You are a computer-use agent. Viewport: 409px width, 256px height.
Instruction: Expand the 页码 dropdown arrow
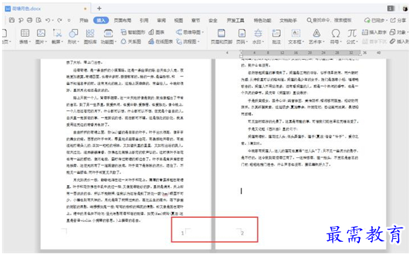[x=247, y=42]
